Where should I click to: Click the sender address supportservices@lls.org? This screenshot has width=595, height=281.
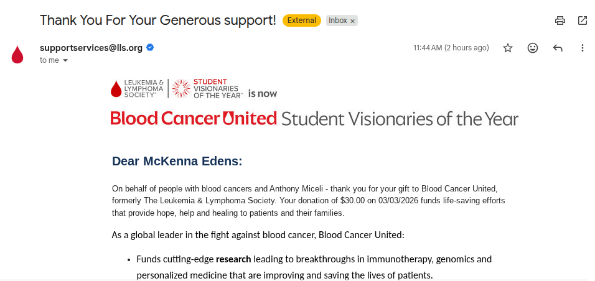[x=91, y=47]
